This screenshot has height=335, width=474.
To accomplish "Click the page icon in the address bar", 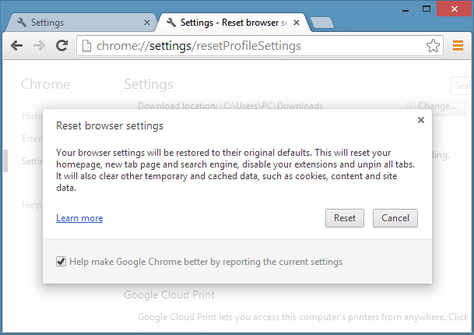I will (x=87, y=46).
